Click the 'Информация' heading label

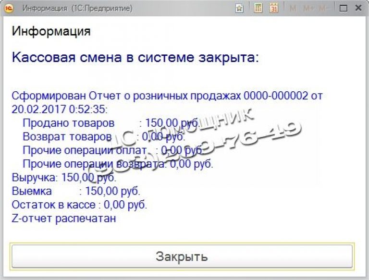click(51, 32)
